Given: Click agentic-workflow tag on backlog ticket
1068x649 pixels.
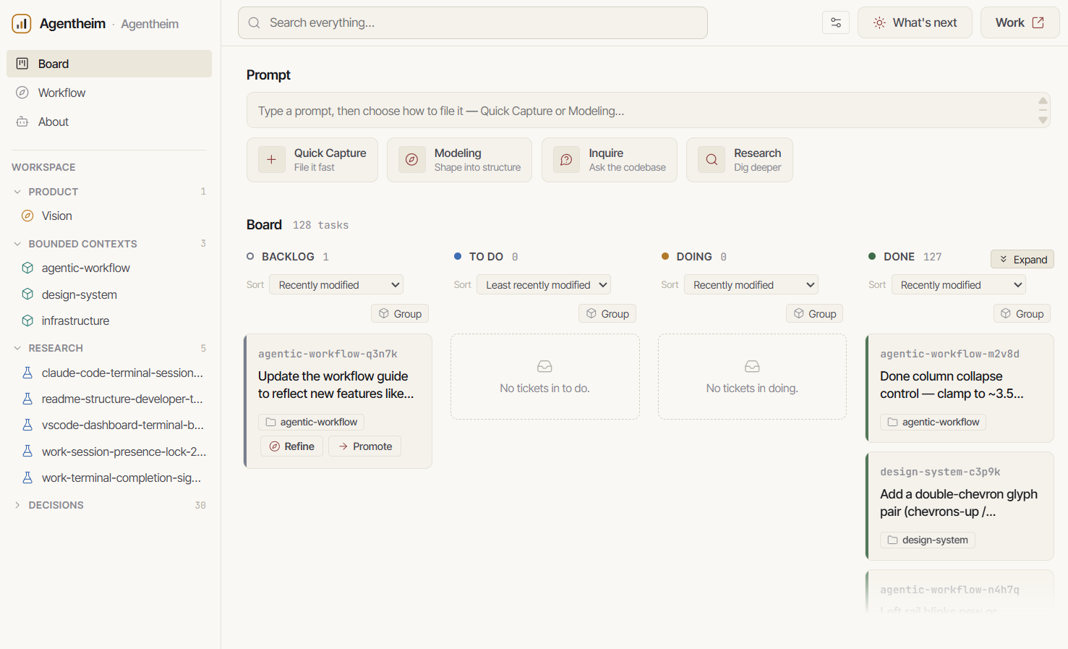Looking at the screenshot, I should pos(311,422).
